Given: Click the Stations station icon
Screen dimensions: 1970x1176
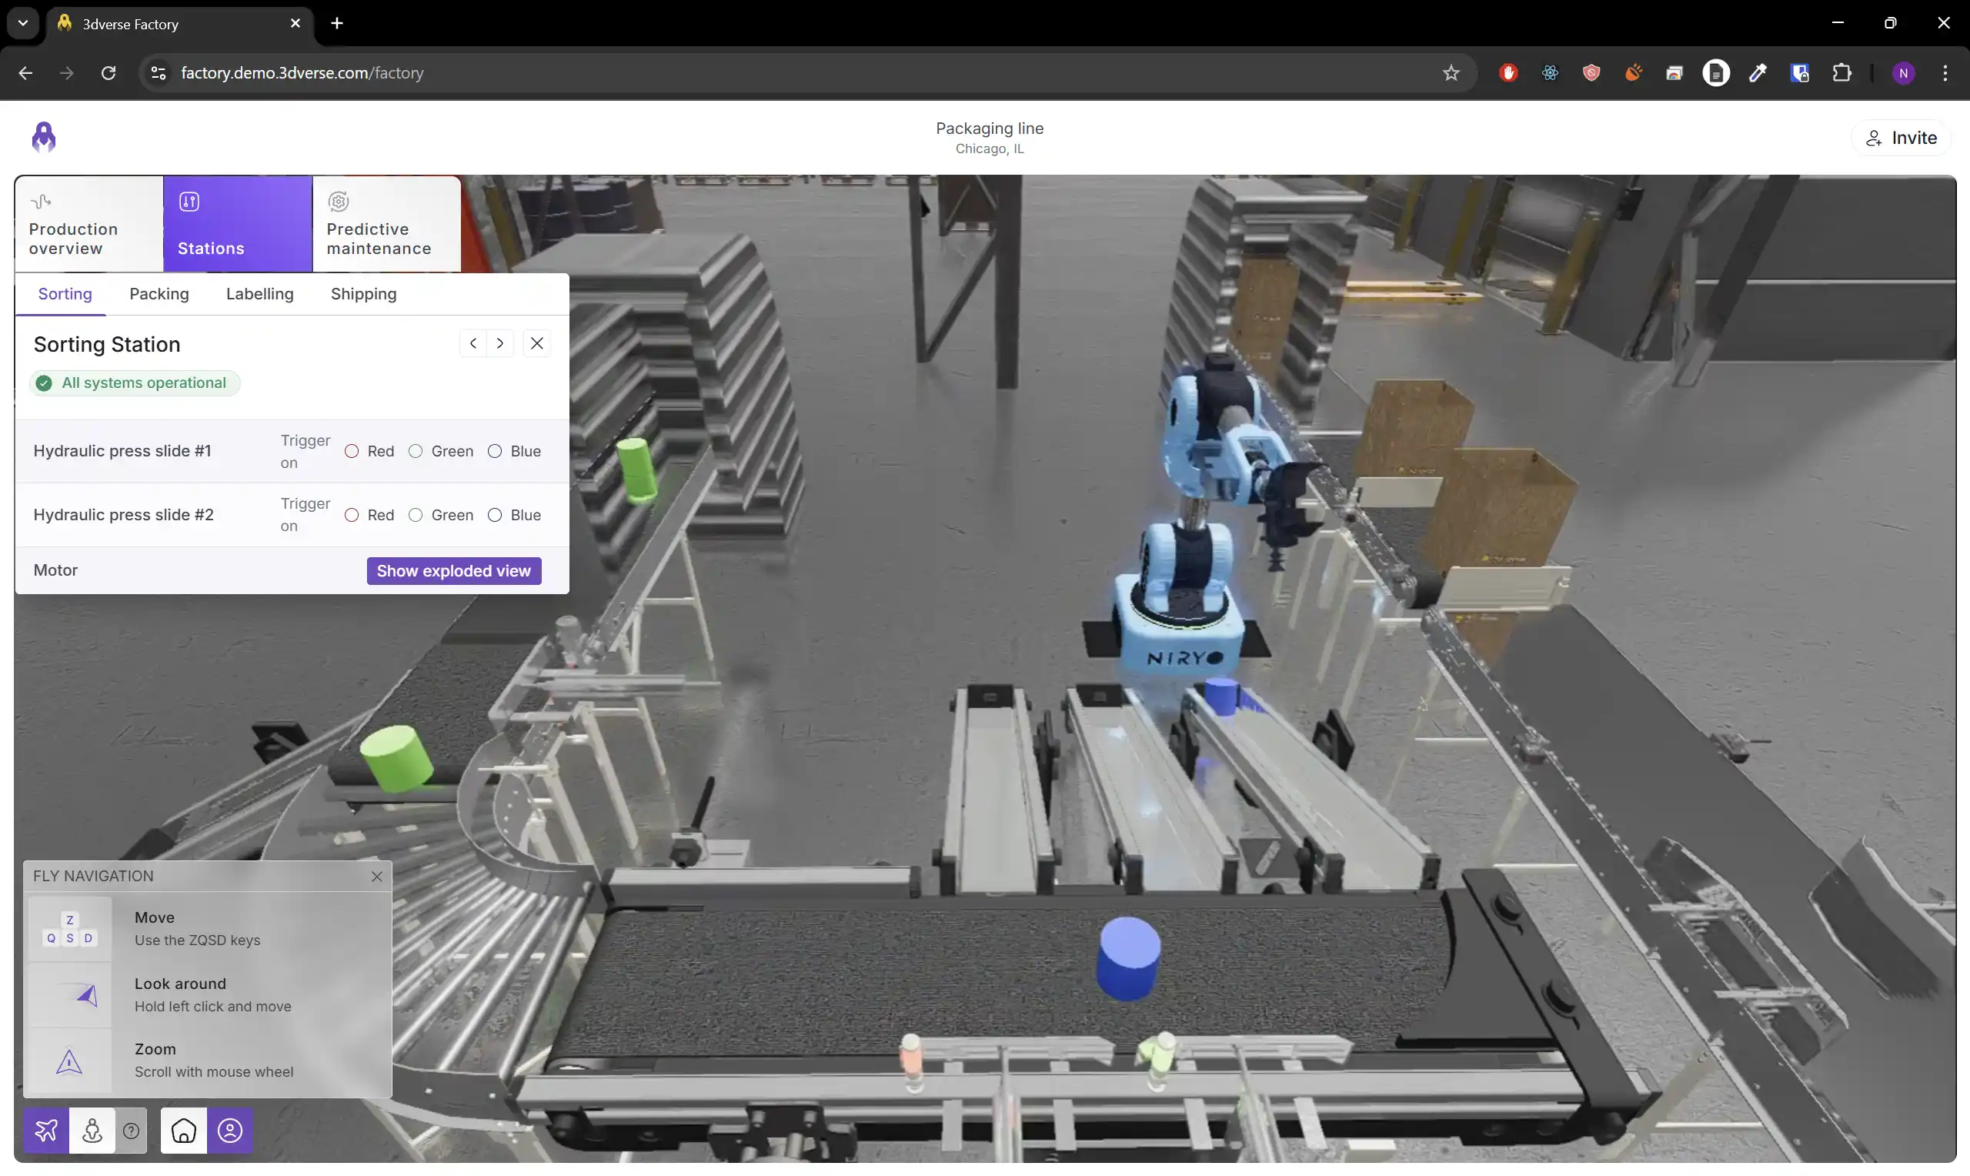Looking at the screenshot, I should [x=190, y=202].
